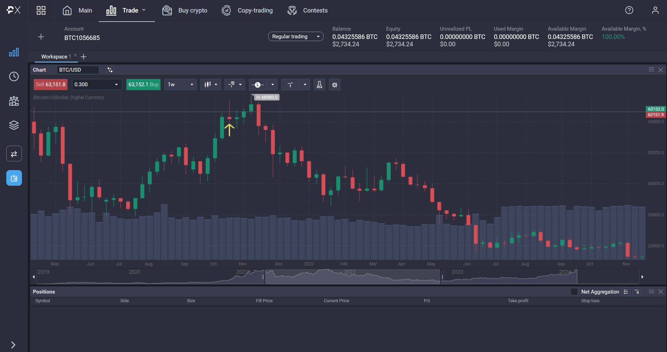Open the 1w timeframe dropdown
This screenshot has height=352, width=667.
point(180,85)
